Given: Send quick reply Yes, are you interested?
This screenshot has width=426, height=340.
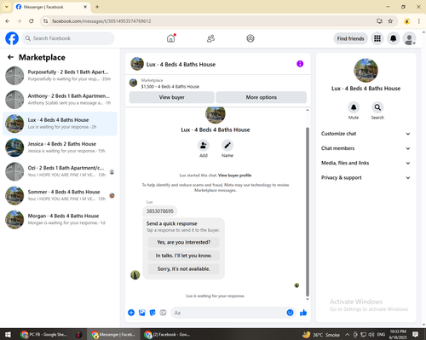Looking at the screenshot, I should (184, 242).
